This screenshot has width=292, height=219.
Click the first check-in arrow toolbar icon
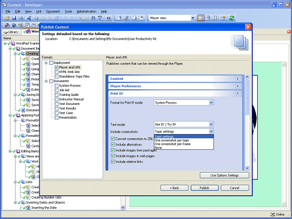(120, 18)
